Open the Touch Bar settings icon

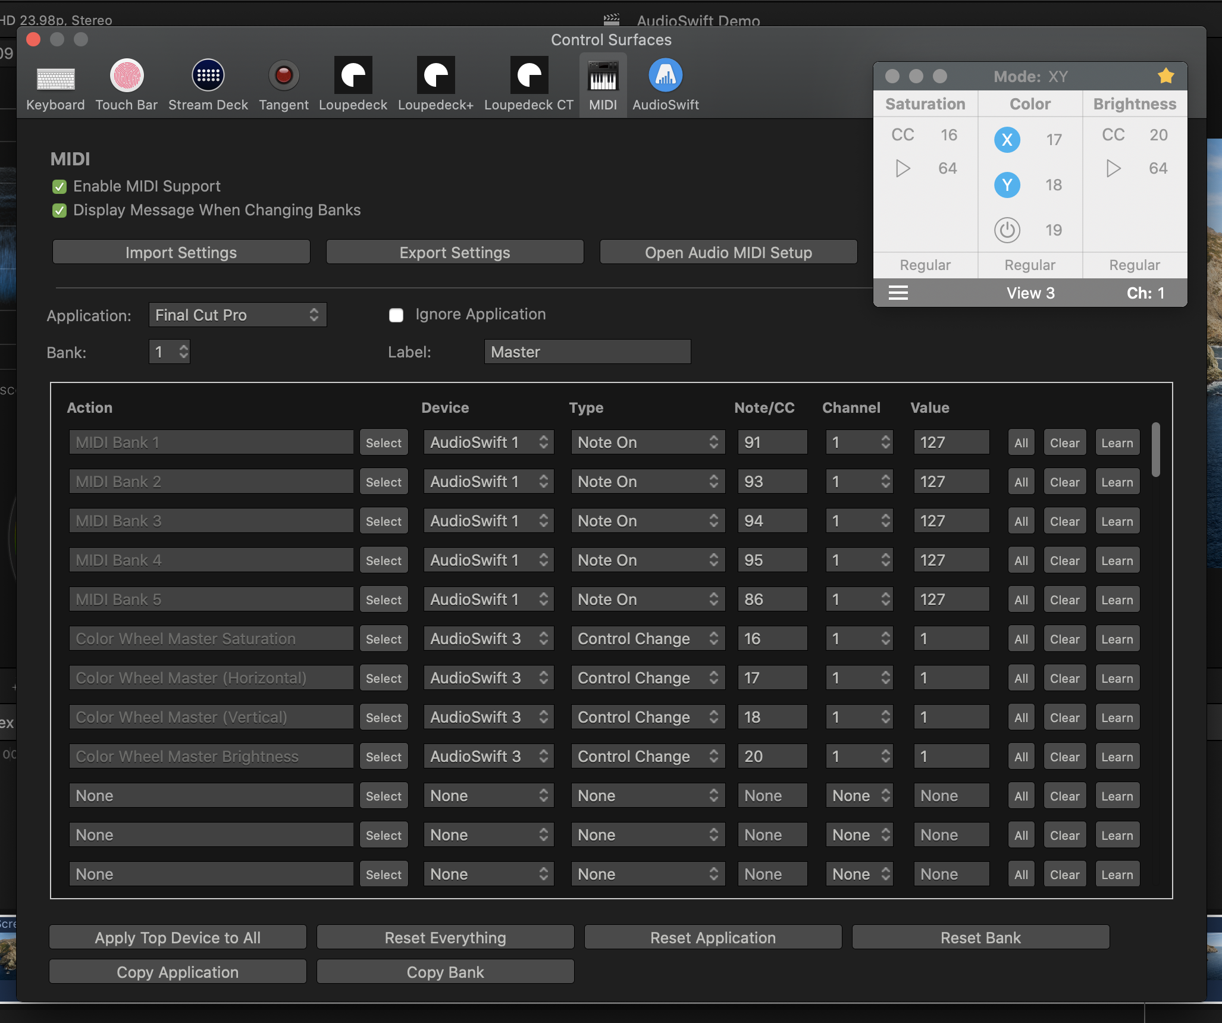click(126, 83)
